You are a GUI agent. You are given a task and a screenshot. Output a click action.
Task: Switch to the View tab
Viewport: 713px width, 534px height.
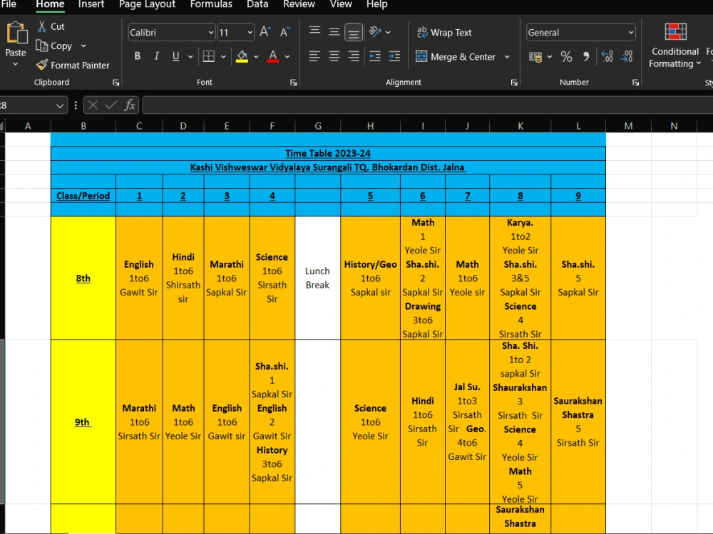point(341,4)
